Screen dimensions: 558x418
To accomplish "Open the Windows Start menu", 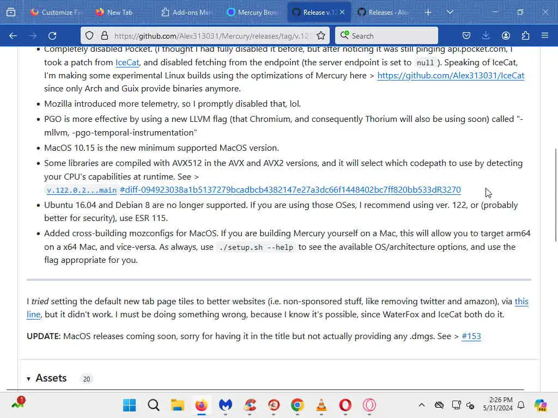I will coord(129,405).
